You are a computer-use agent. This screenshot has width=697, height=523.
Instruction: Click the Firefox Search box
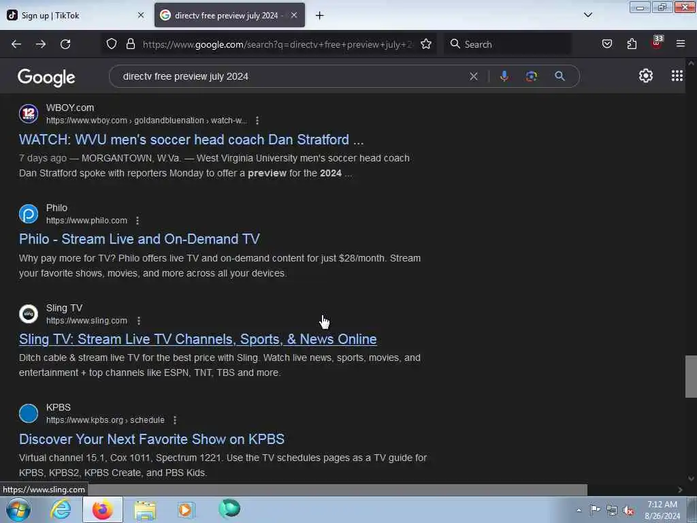tap(508, 44)
